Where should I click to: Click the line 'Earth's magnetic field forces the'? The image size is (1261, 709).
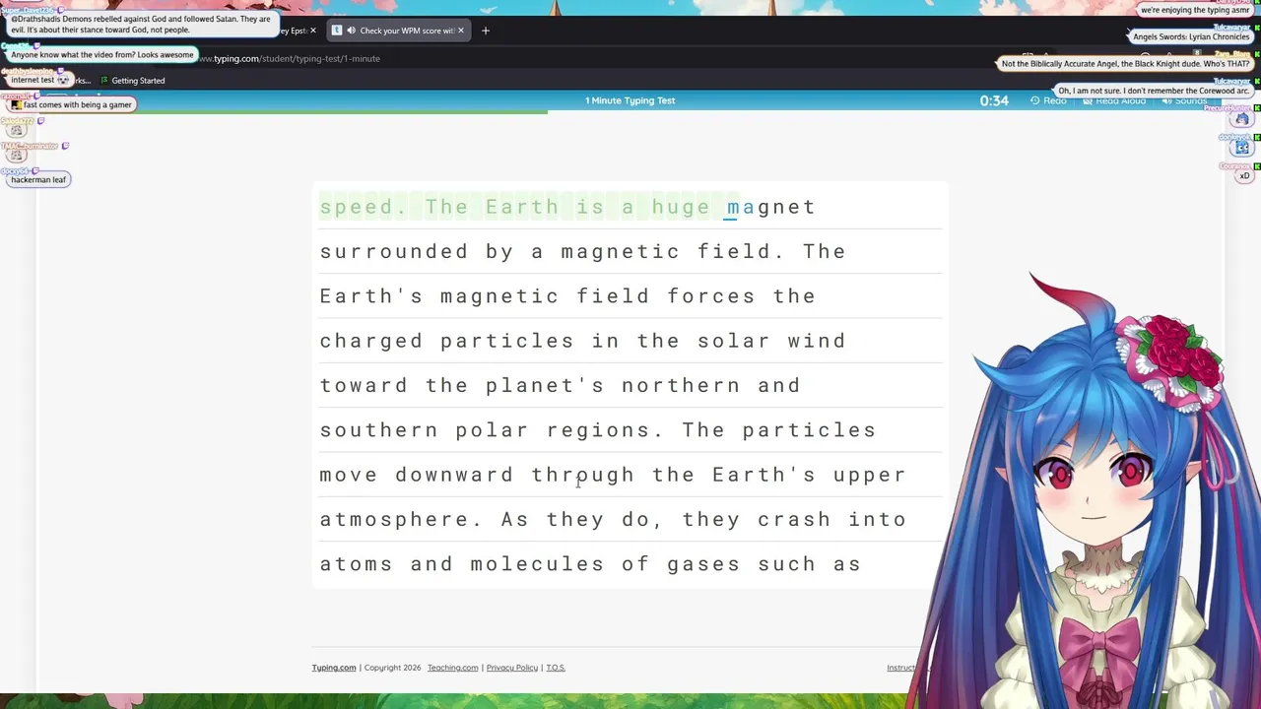tap(567, 296)
